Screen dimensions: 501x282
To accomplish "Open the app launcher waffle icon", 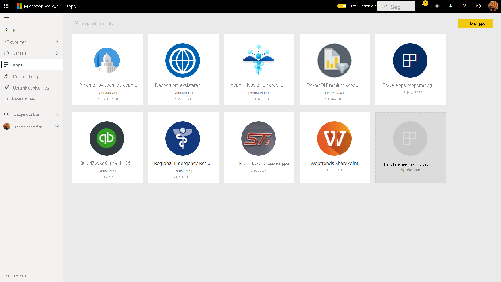I will click(x=6, y=6).
